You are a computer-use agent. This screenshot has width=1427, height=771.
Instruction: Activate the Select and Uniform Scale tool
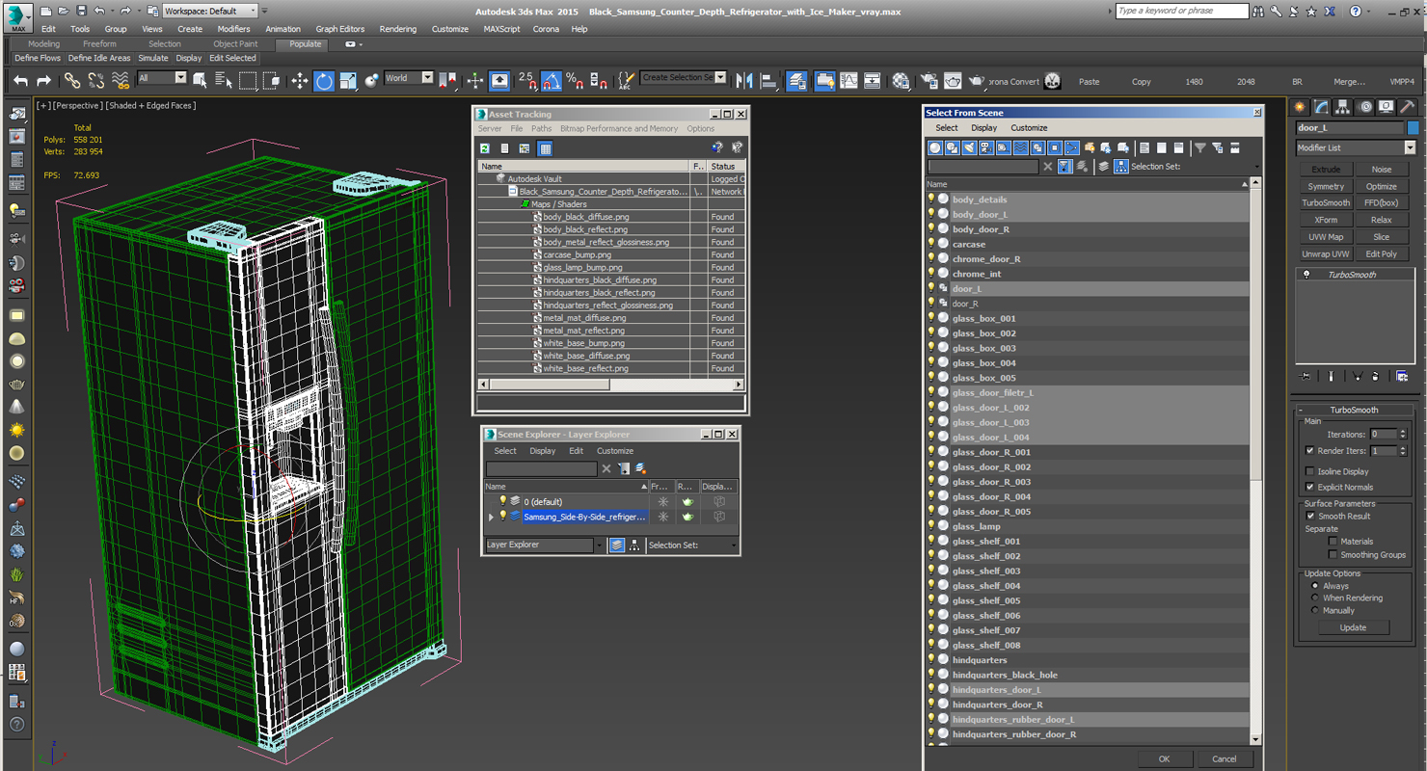click(x=348, y=81)
